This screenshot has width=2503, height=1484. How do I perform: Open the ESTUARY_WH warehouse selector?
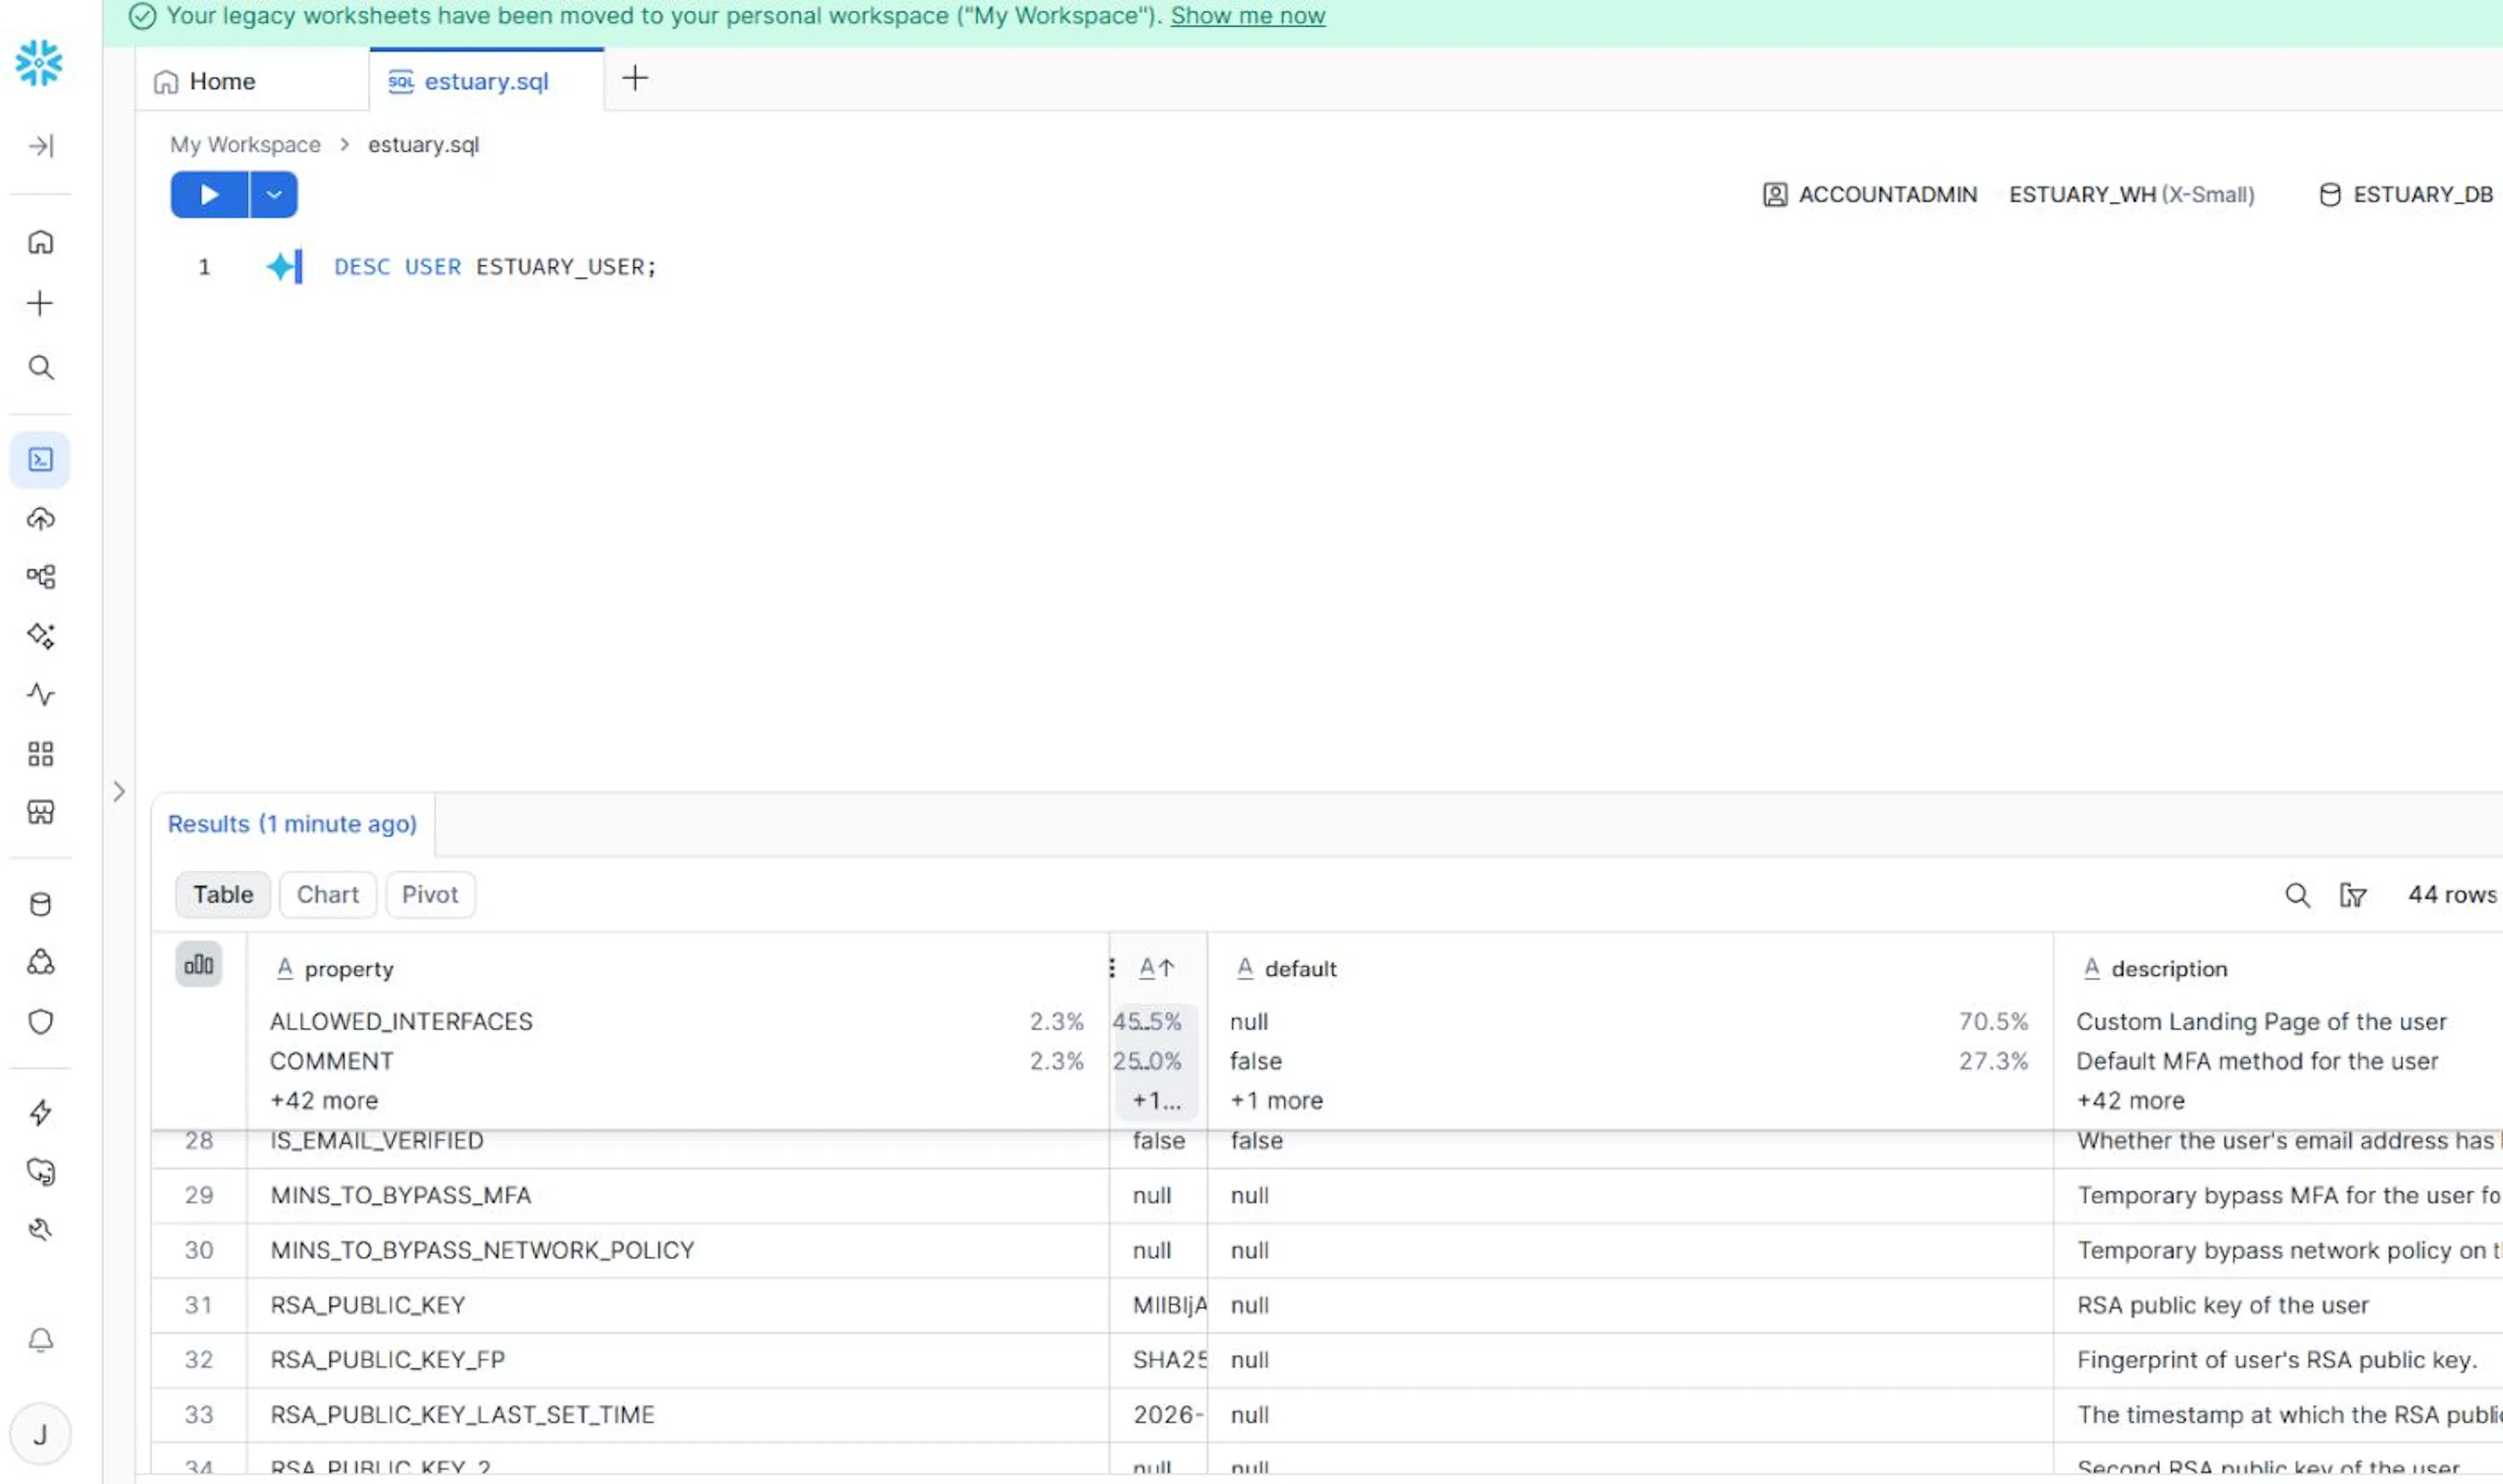(2131, 194)
